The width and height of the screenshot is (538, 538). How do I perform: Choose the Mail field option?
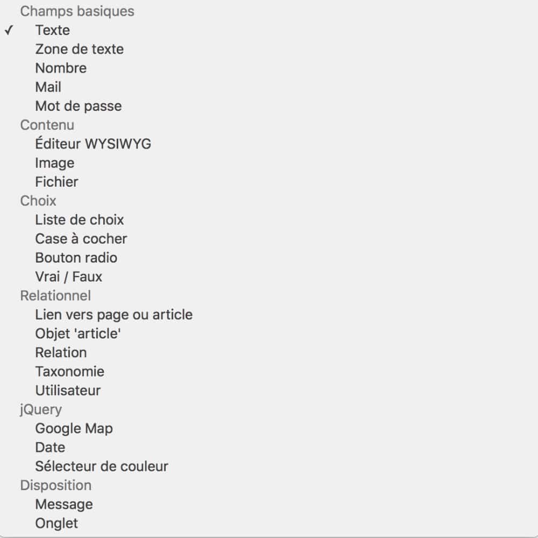point(48,87)
